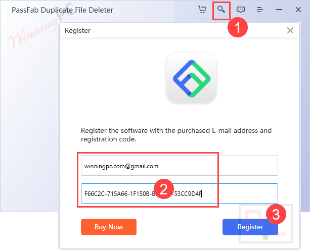Click the orange Buy Now button
Viewport: 311px width, 250px height.
tap(109, 227)
